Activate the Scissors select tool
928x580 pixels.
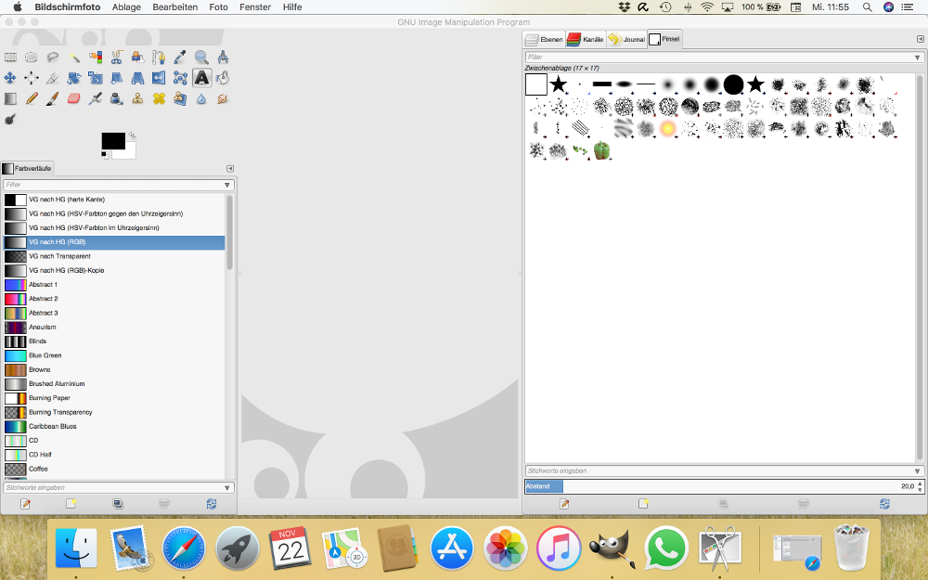coord(117,58)
